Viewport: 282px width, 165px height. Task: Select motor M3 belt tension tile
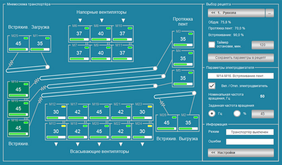(x=183, y=39)
